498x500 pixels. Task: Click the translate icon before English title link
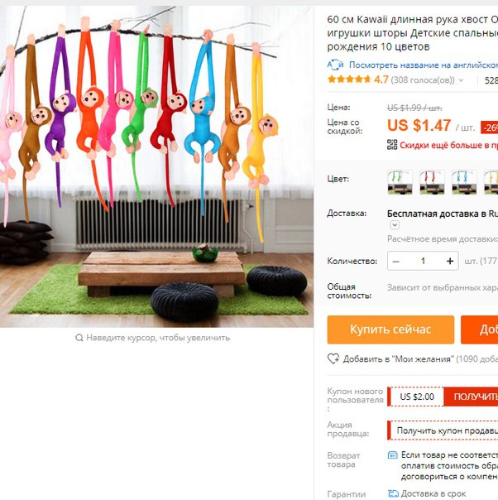pos(335,65)
